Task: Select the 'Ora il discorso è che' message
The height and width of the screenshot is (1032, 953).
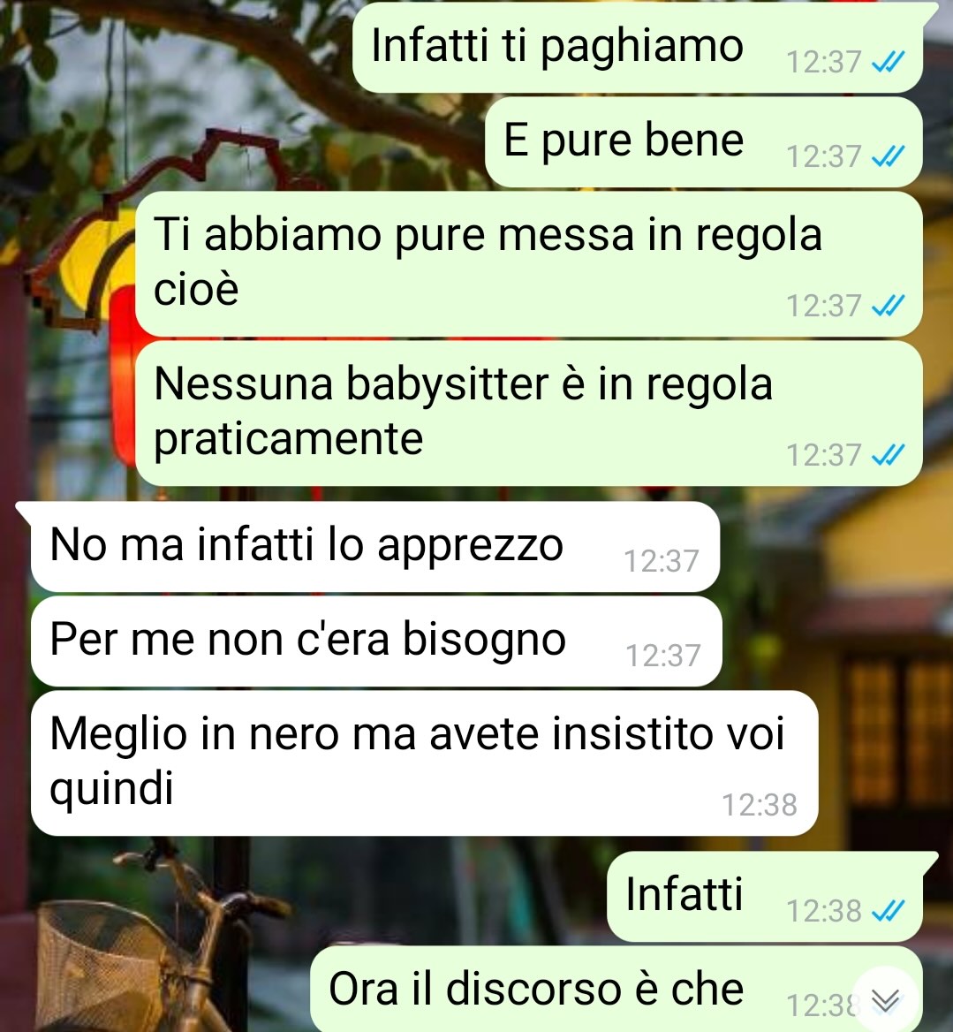Action: pyautogui.click(x=616, y=990)
